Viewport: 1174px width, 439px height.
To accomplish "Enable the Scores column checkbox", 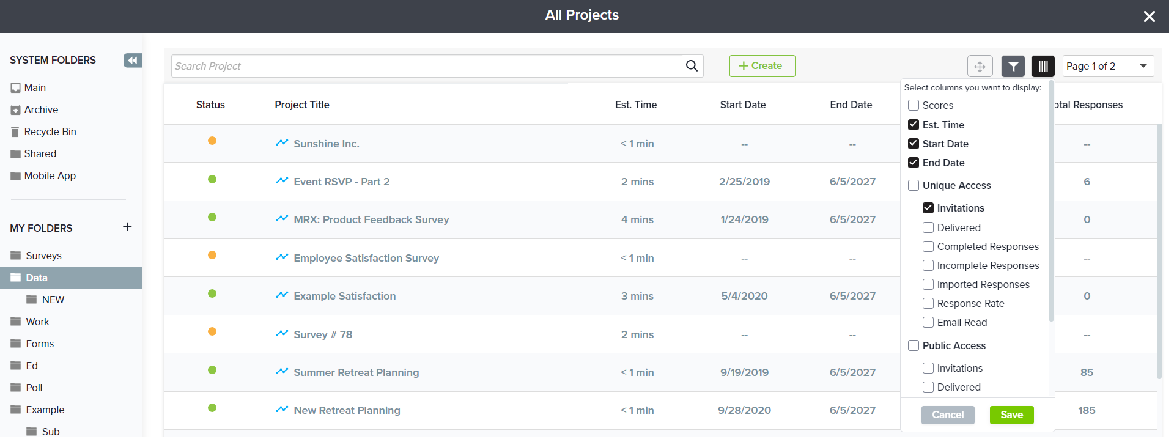I will coord(914,105).
